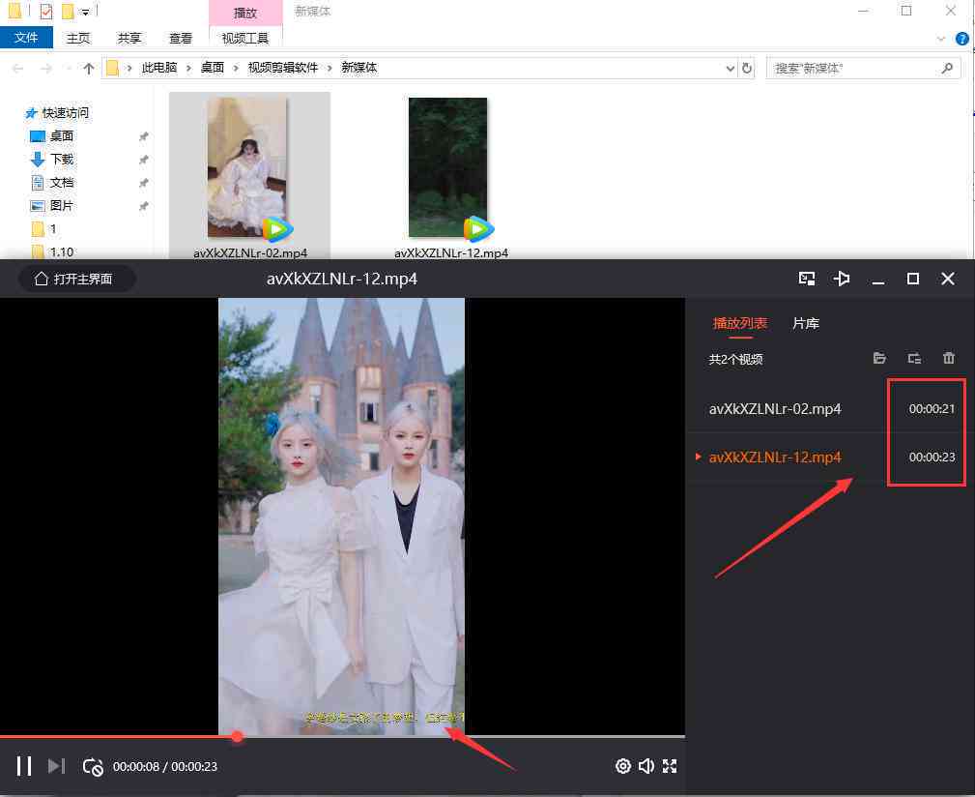Add folder to the playlist
975x797 pixels.
(x=914, y=359)
